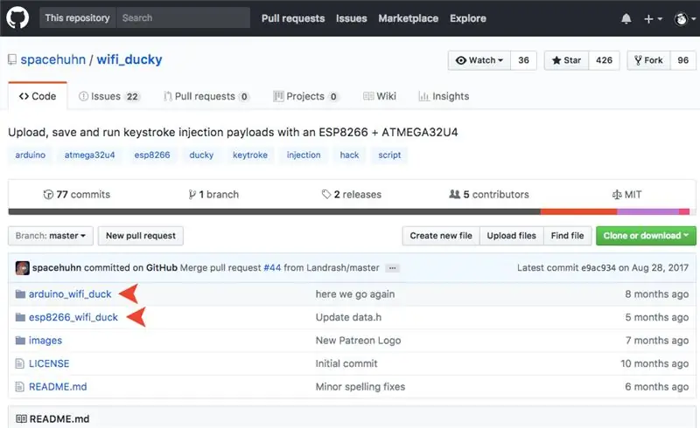This screenshot has height=428, width=700.
Task: View the 77 commits history
Action: (77, 195)
